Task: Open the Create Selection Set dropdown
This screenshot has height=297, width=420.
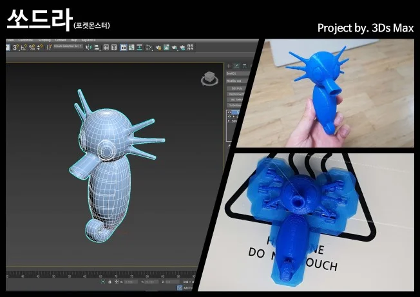Action: point(66,47)
